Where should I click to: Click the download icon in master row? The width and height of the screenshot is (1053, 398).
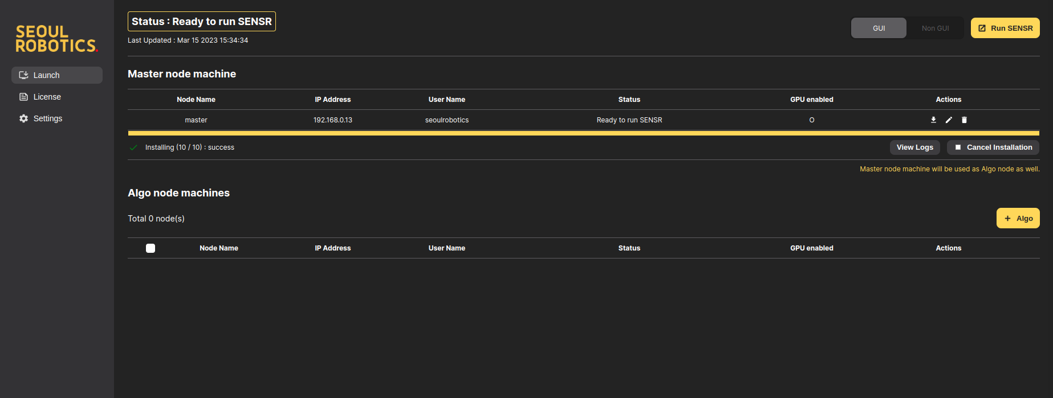tap(933, 120)
